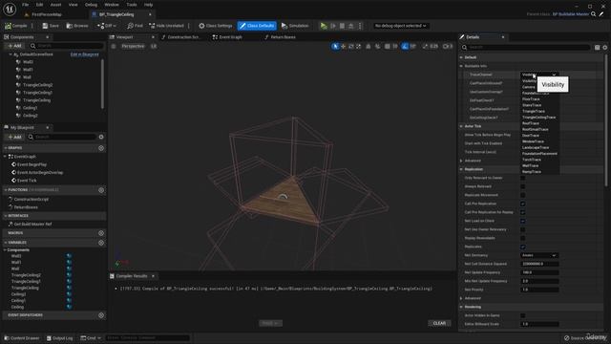Click Edit in Blueprint link

pyautogui.click(x=85, y=54)
